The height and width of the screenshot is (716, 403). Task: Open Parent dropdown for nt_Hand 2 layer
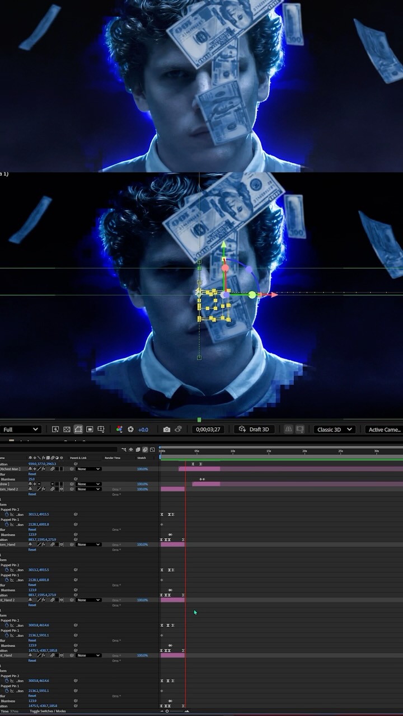[89, 600]
